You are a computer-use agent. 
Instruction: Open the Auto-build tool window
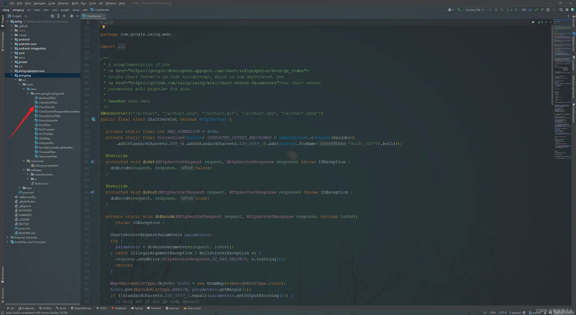coord(192,308)
